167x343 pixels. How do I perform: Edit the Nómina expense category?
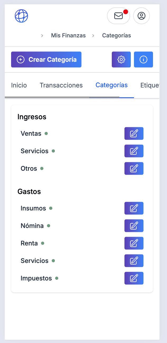click(x=134, y=226)
